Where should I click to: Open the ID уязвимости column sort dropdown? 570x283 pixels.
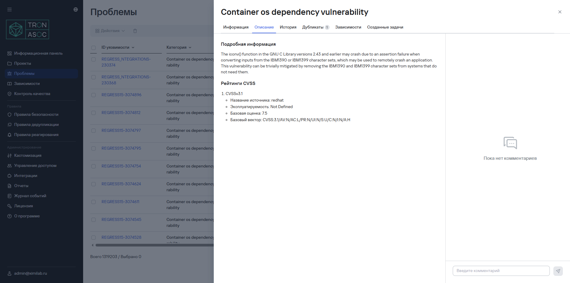coord(133,48)
